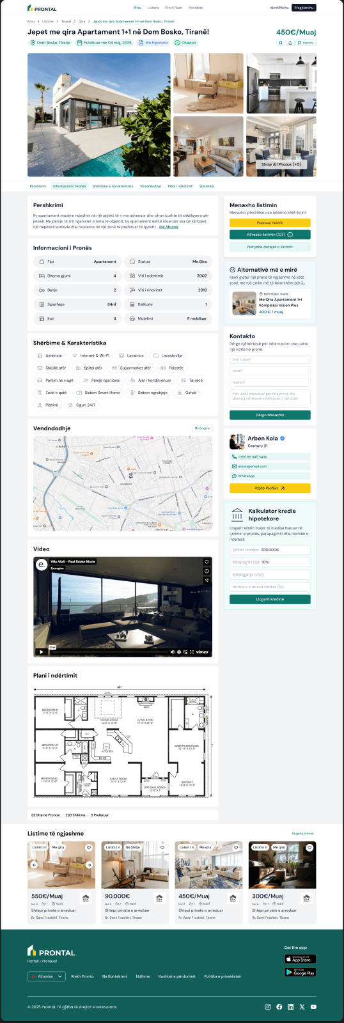Call agent phone number +355 68 345 5436
Viewport: 344px width, 1023px height.
tap(270, 457)
